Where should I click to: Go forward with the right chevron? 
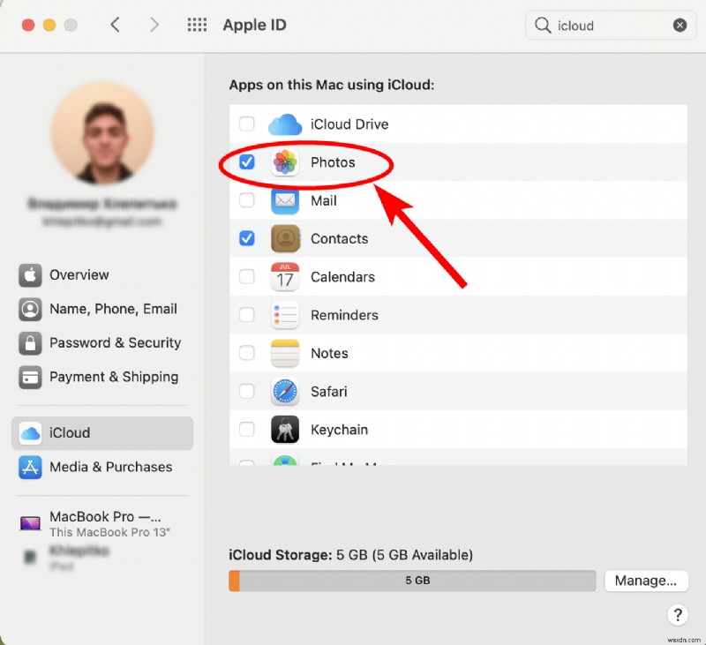[154, 25]
